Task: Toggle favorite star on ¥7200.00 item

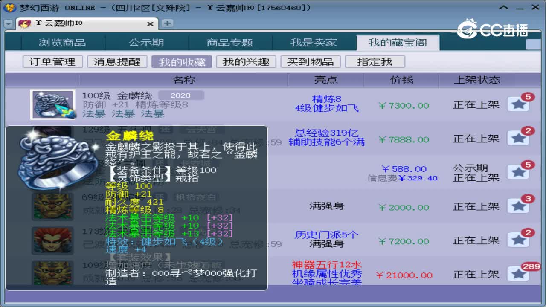Action: click(x=518, y=240)
